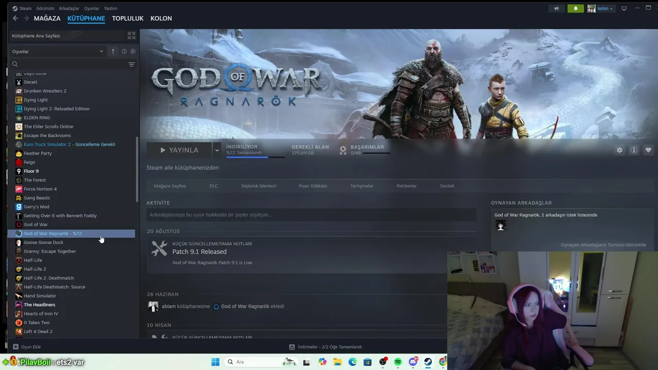Open the Topluluk Merkezi tab
The image size is (658, 370).
[x=259, y=186]
